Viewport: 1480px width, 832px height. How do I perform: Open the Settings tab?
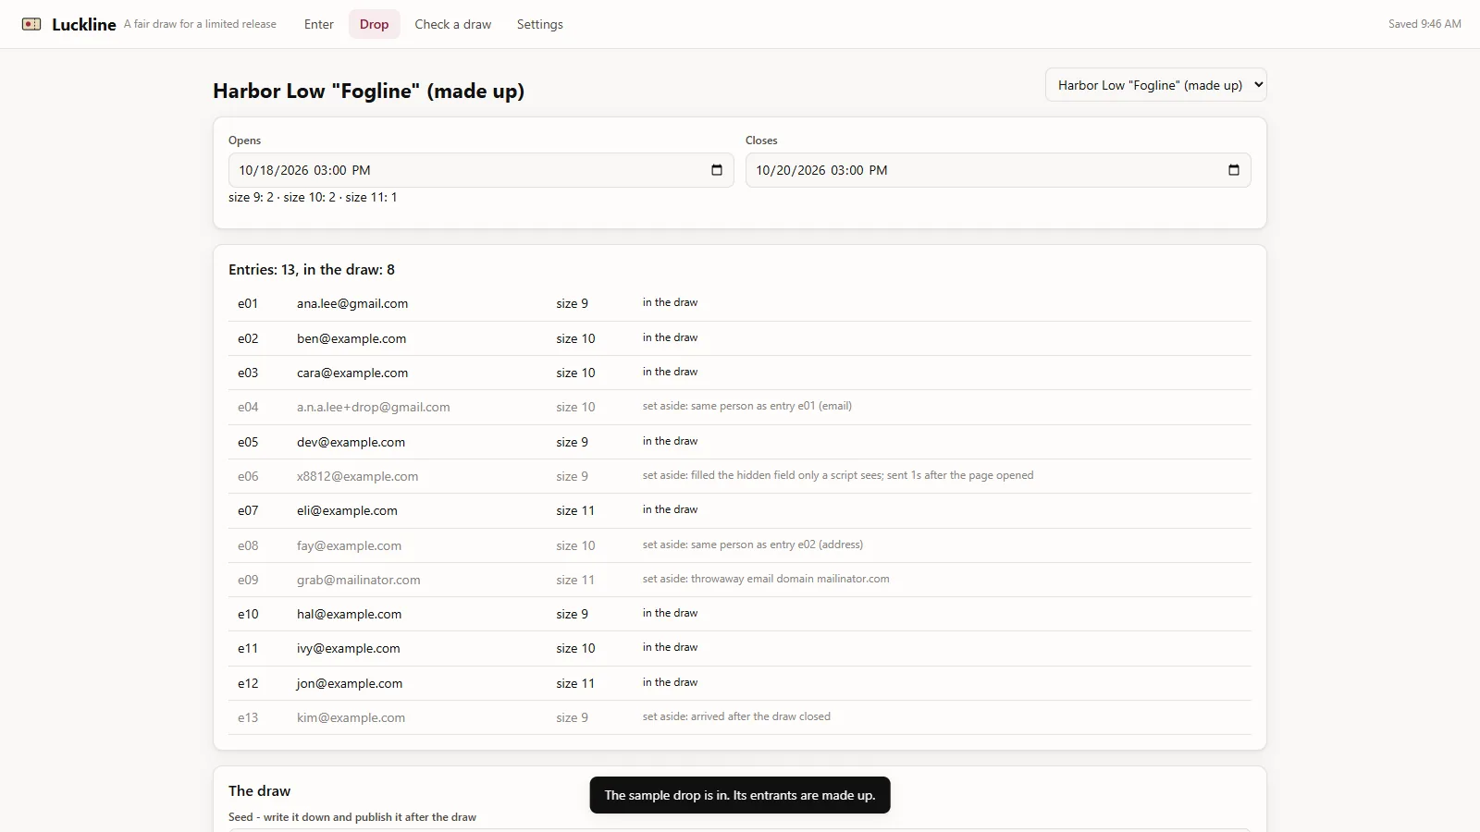pyautogui.click(x=540, y=24)
